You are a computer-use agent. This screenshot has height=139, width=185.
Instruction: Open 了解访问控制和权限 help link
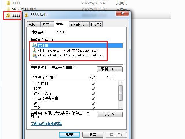(x=46, y=124)
